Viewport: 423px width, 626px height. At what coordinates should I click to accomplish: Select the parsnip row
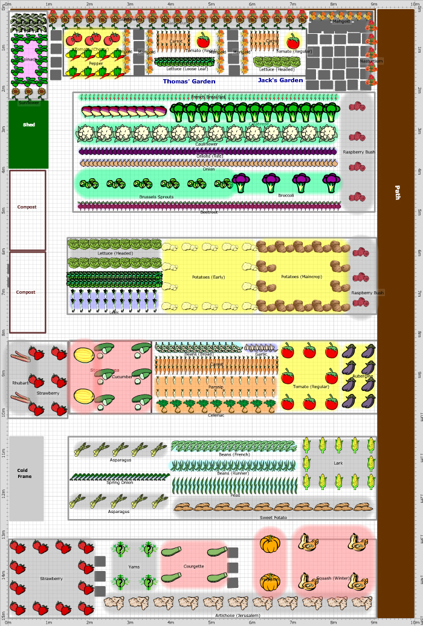[x=216, y=386]
